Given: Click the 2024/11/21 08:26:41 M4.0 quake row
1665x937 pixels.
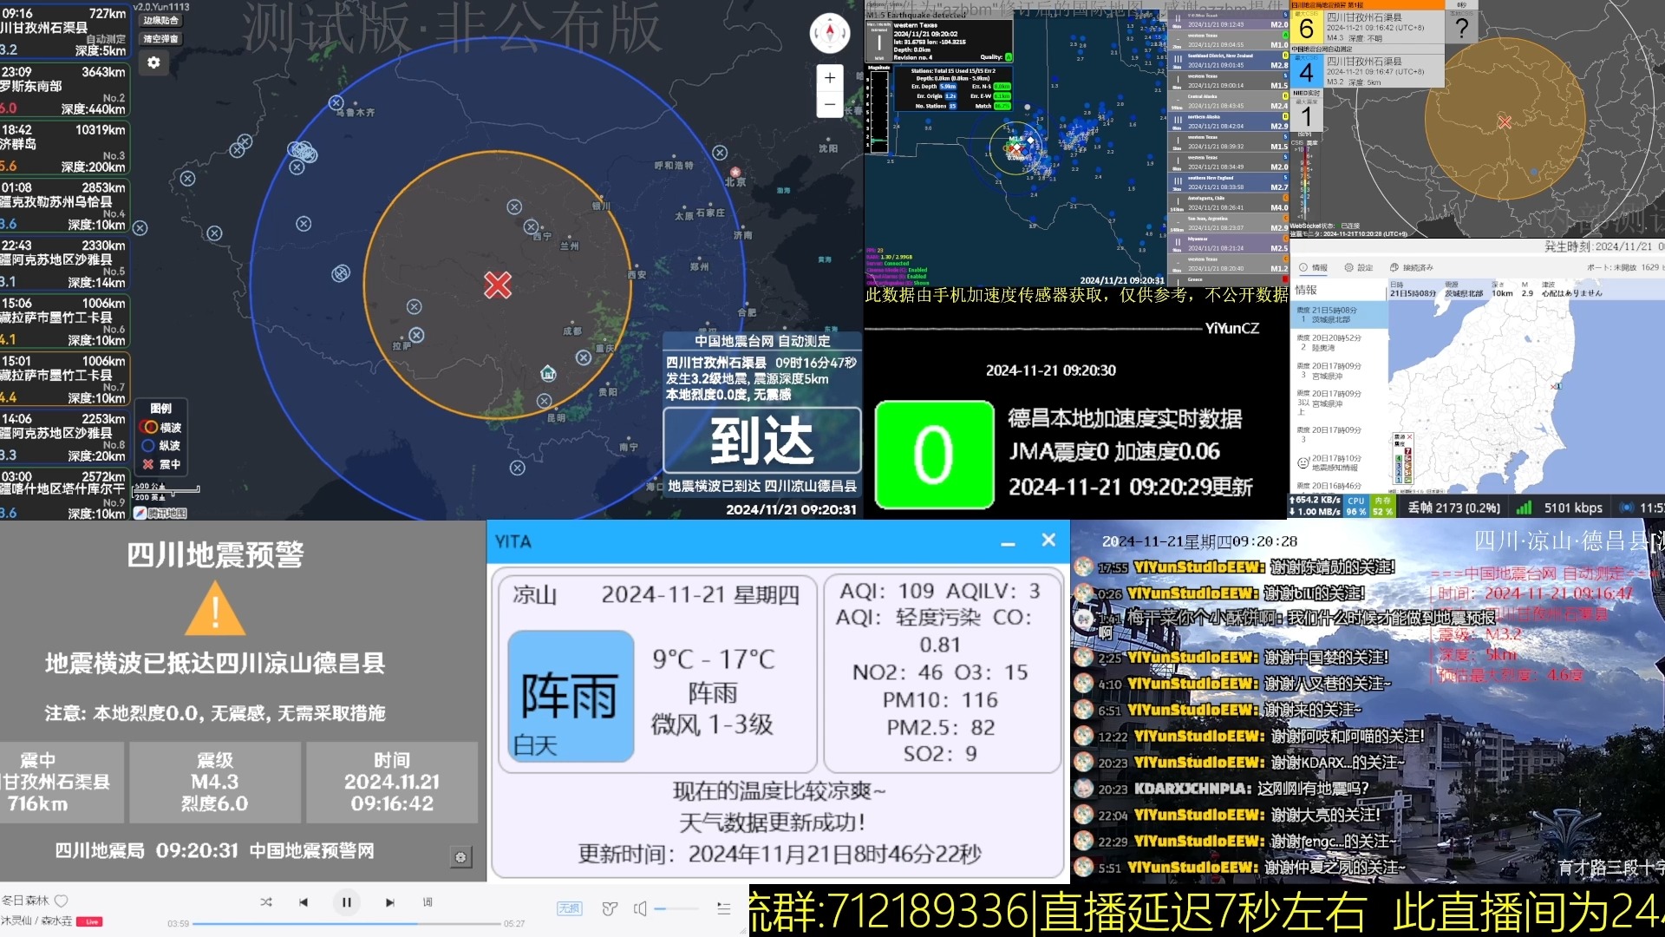Looking at the screenshot, I should coord(1228,204).
